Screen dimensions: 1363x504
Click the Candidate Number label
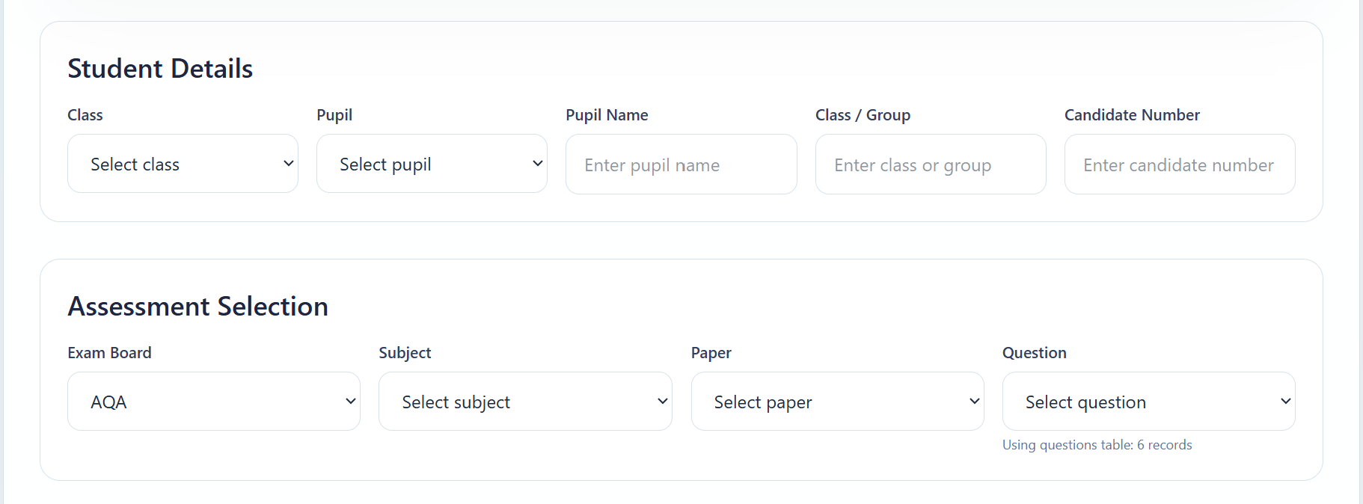[x=1132, y=115]
